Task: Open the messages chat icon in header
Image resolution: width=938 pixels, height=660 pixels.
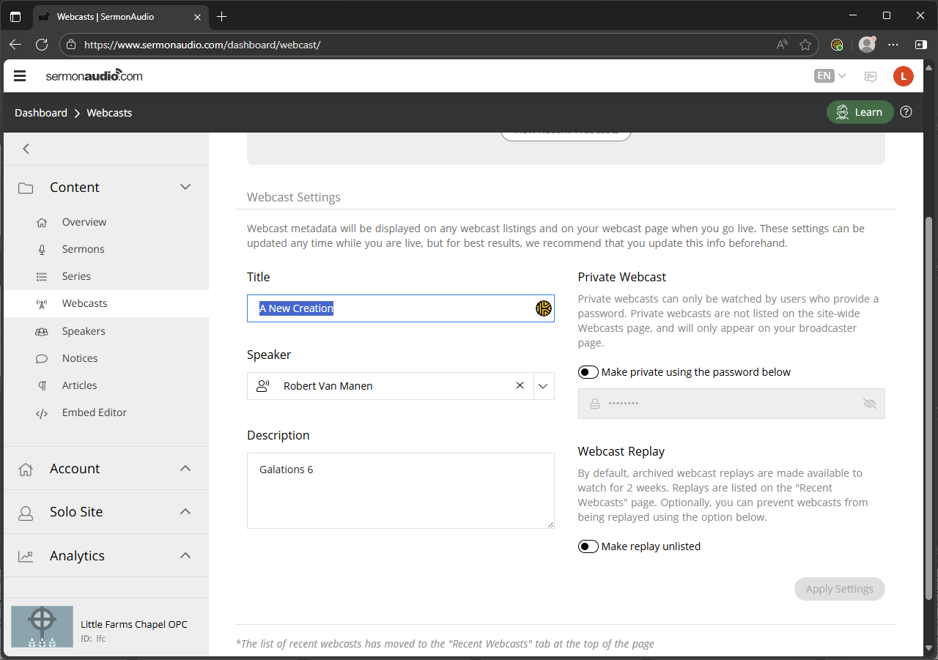Action: tap(871, 76)
